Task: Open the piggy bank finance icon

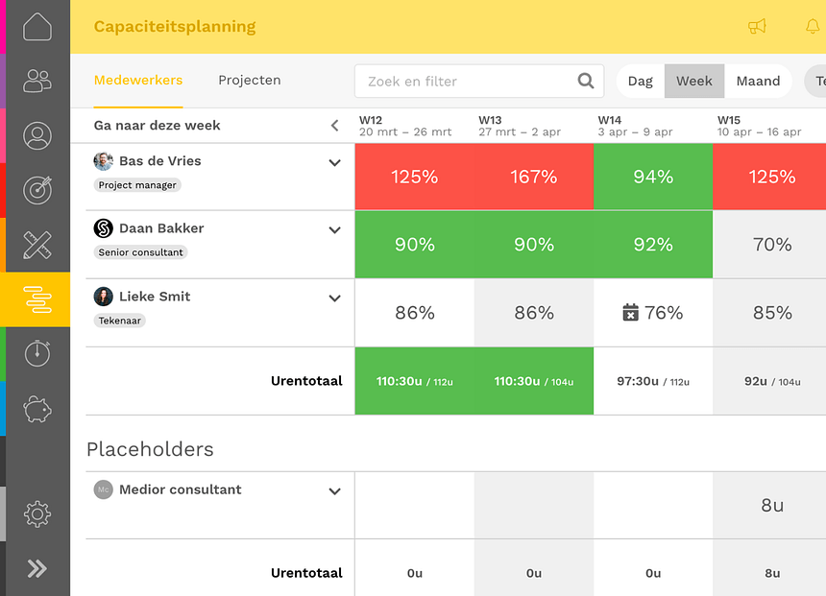Action: pos(37,409)
